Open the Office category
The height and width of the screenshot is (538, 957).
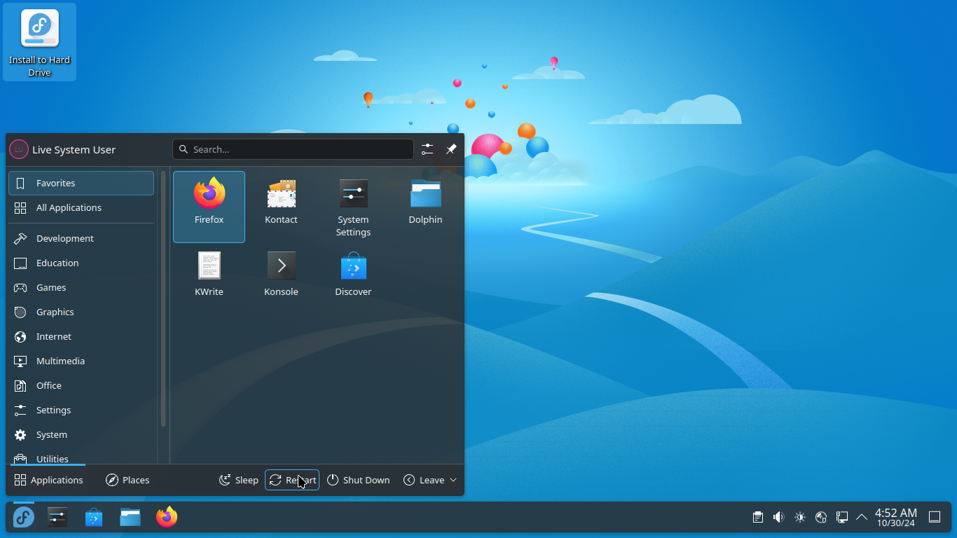[x=81, y=385]
